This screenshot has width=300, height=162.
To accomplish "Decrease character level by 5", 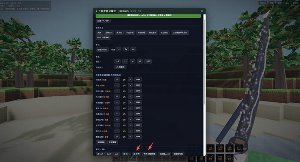I will tap(117, 61).
